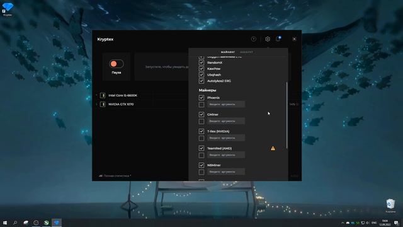The width and height of the screenshot is (403, 227).
Task: Click the taskbar volume icon
Action: point(368,223)
